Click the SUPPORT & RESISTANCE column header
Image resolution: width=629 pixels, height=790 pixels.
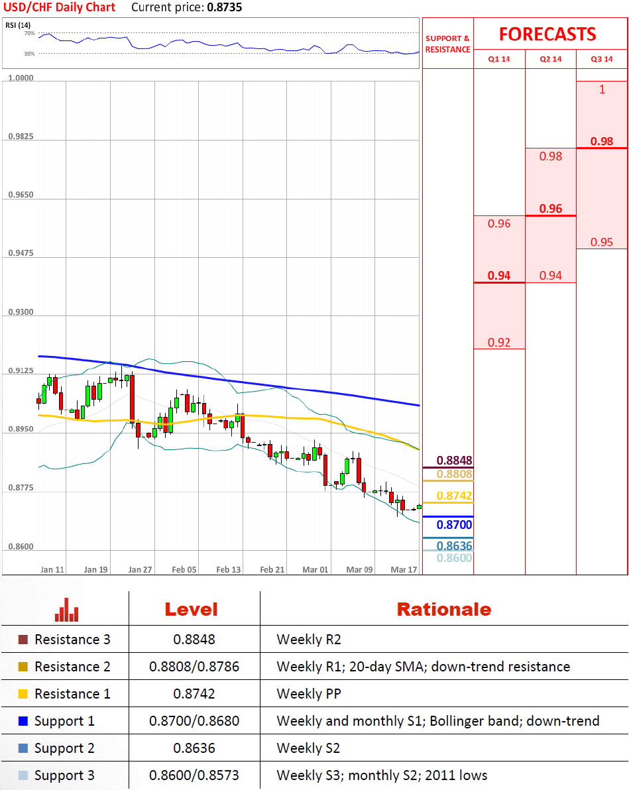447,44
